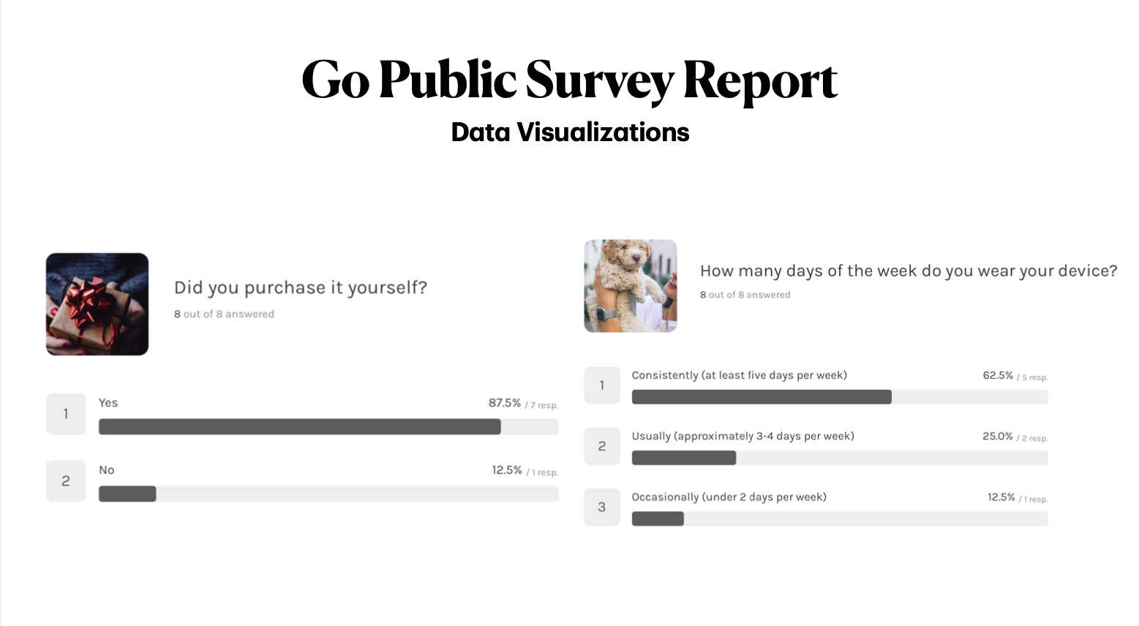Screen dimensions: 1139x626
Task: Click the 87.5% result label
Action: (x=505, y=403)
